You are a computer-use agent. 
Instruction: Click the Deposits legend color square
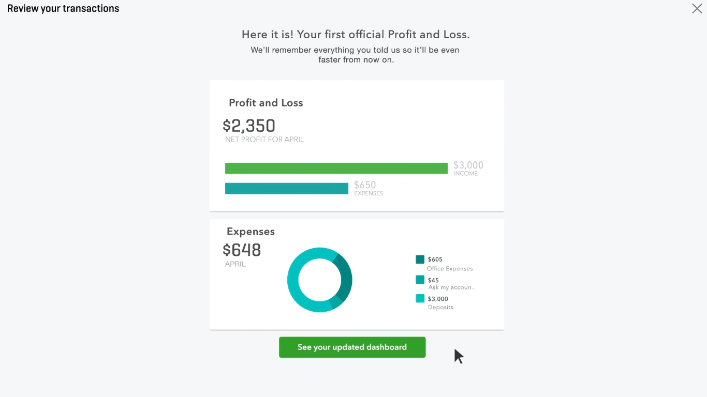coord(420,298)
